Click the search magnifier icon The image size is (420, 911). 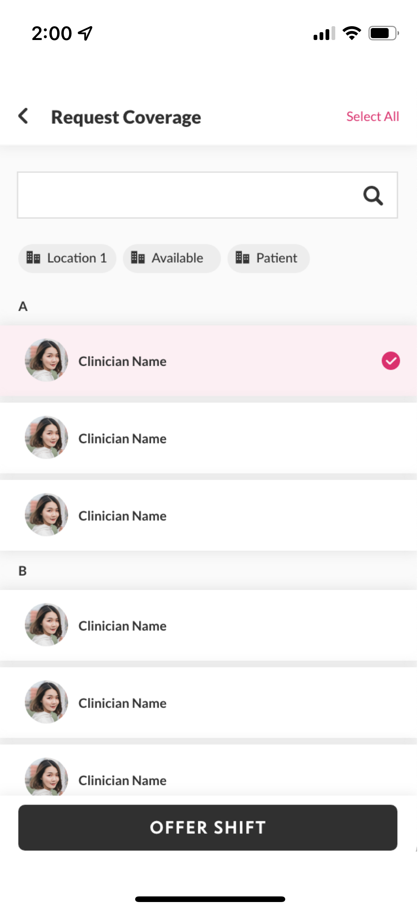(373, 196)
